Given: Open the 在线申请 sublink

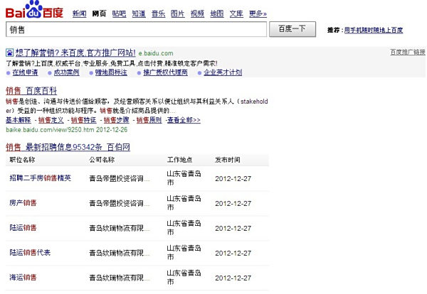Looking at the screenshot, I should click(x=25, y=72).
